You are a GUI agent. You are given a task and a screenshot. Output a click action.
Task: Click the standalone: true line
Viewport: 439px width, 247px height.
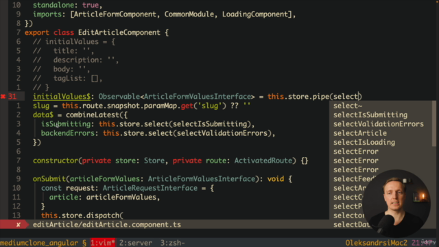tap(67, 5)
